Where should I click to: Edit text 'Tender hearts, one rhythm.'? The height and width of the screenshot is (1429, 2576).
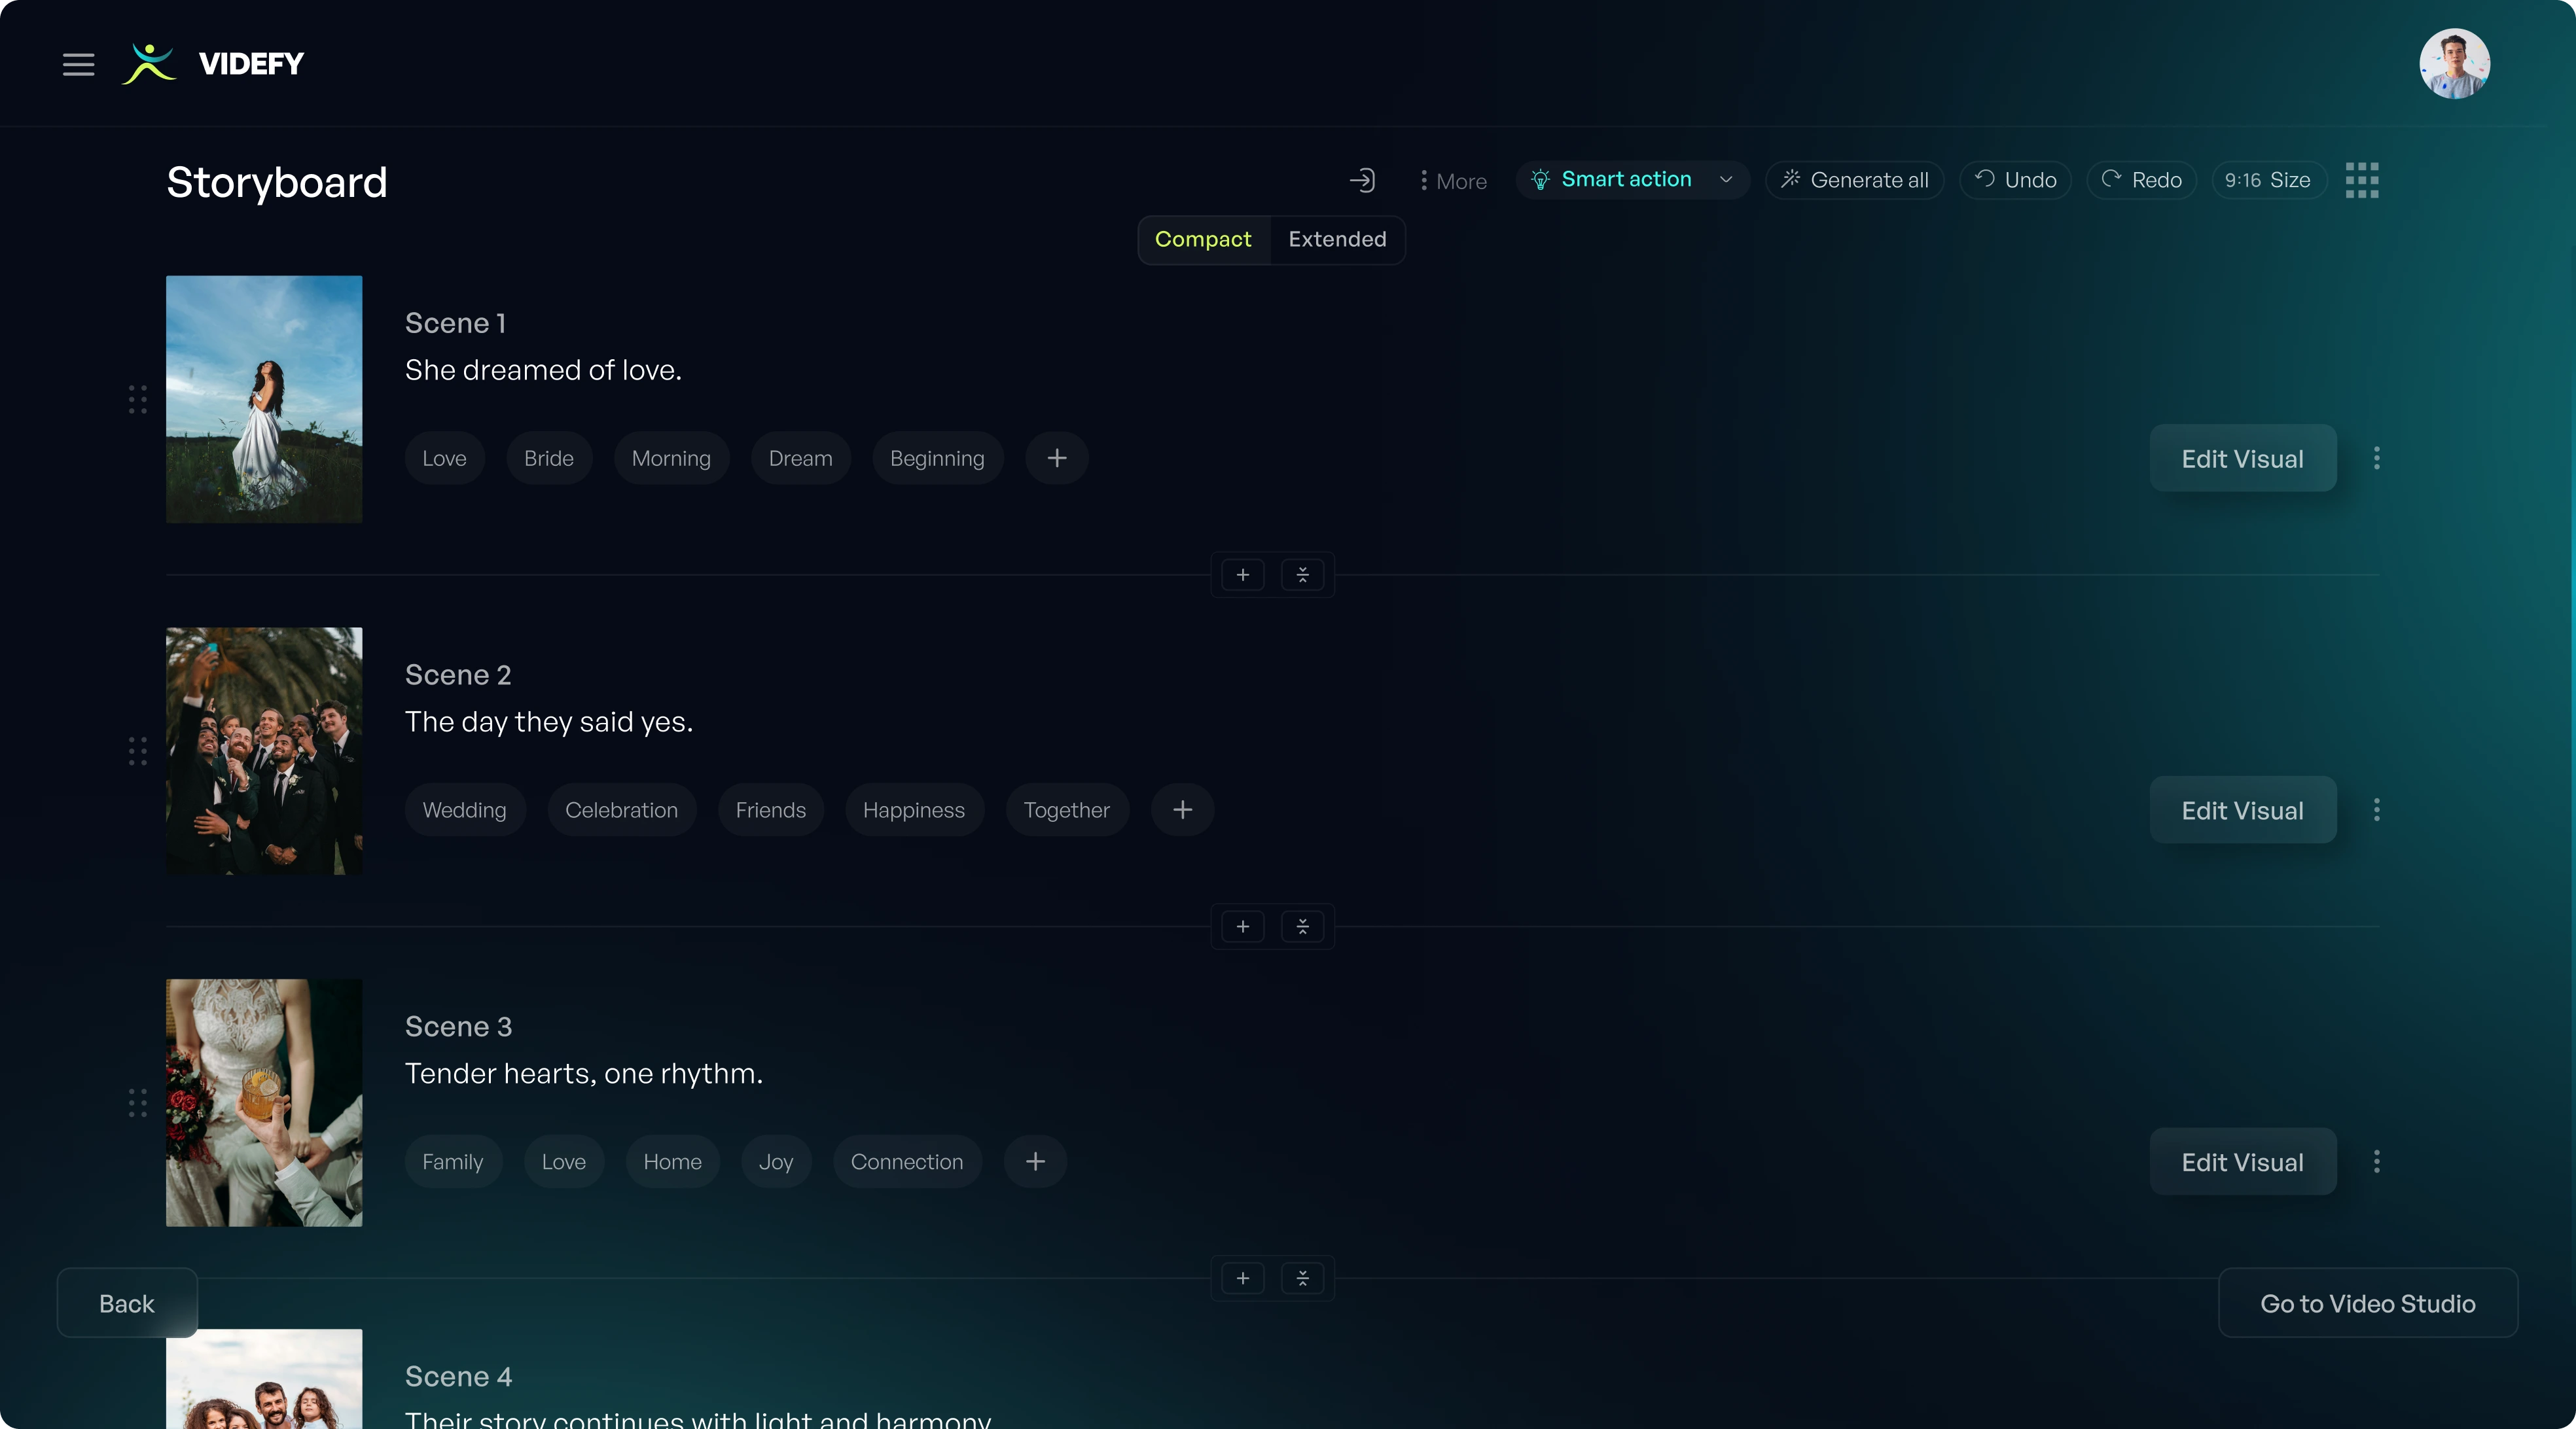[584, 1074]
